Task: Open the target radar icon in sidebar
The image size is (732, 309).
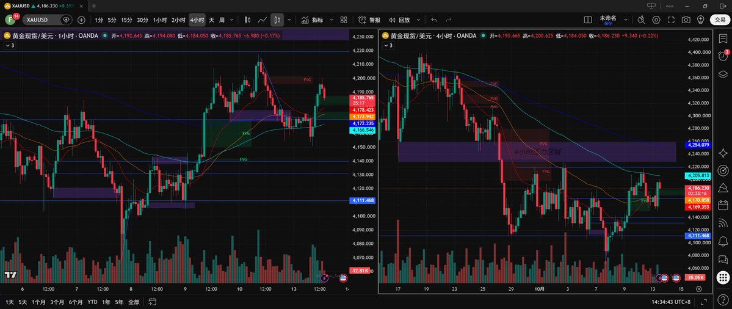Action: click(723, 170)
